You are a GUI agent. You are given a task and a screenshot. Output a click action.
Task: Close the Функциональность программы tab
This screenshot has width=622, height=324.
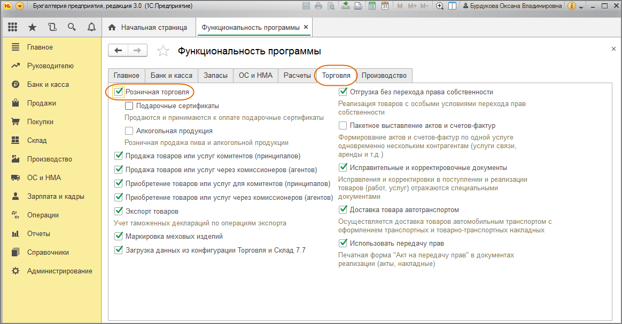306,27
